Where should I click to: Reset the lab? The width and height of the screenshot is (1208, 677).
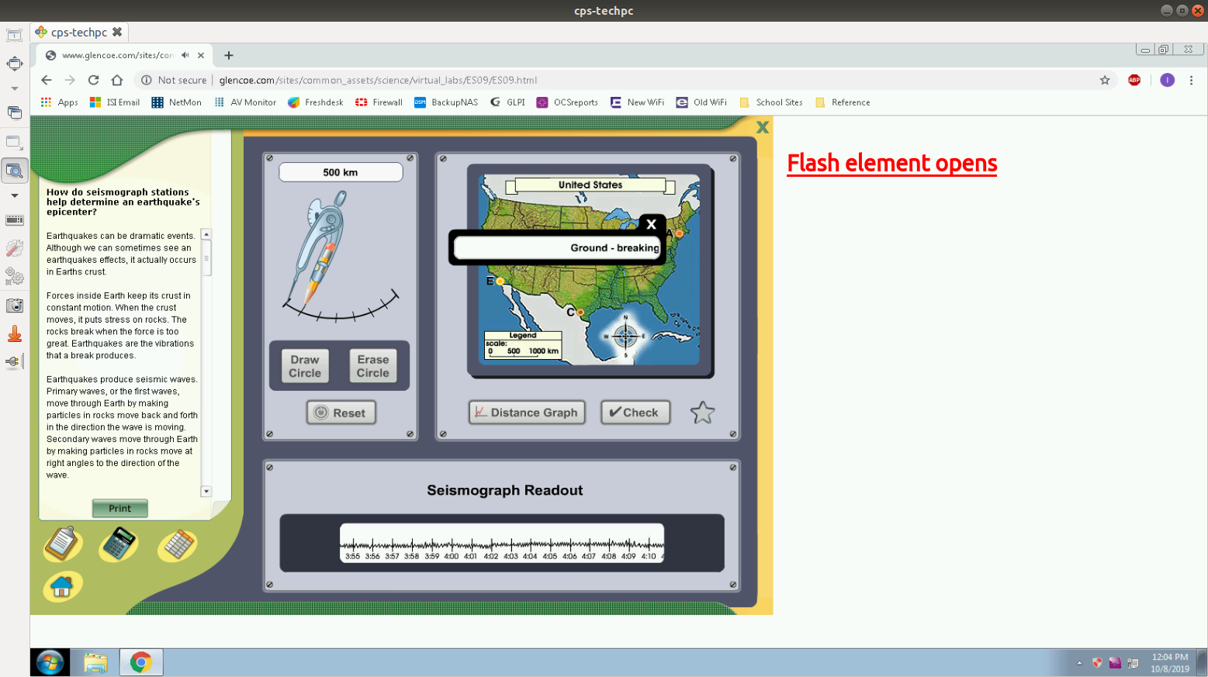point(341,413)
